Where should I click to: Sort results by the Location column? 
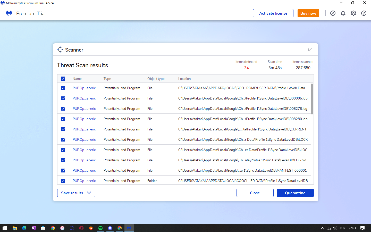(184, 79)
